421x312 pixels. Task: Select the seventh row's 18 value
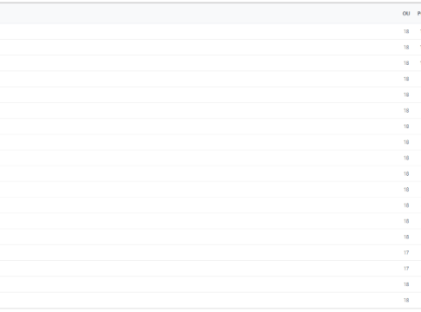point(406,127)
